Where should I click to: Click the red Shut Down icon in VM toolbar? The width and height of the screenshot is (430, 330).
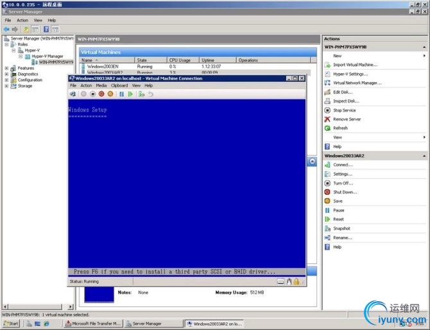[101, 94]
